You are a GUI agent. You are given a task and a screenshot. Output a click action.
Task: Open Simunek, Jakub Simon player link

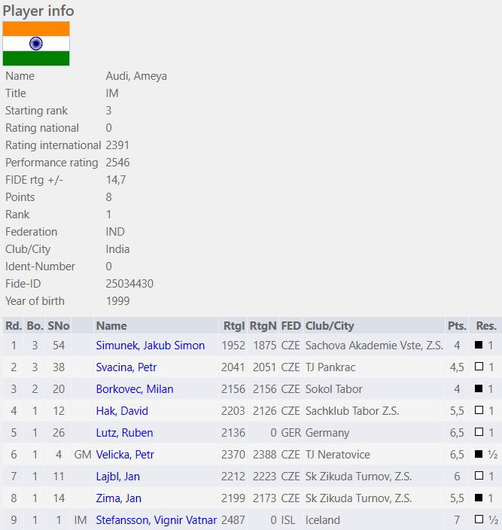coord(150,346)
